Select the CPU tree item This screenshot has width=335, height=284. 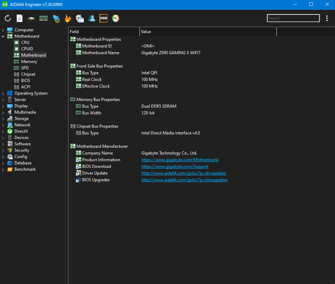[25, 42]
